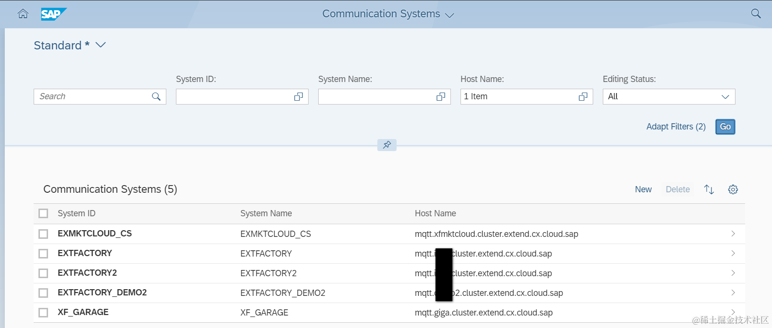Click the SAP logo
This screenshot has height=328, width=772.
click(x=53, y=14)
